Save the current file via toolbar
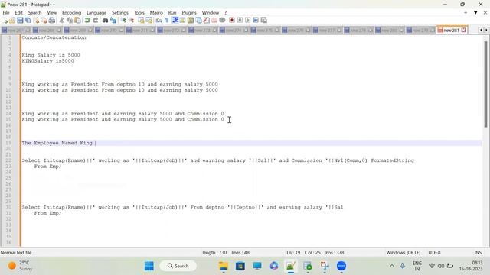 coord(20,21)
